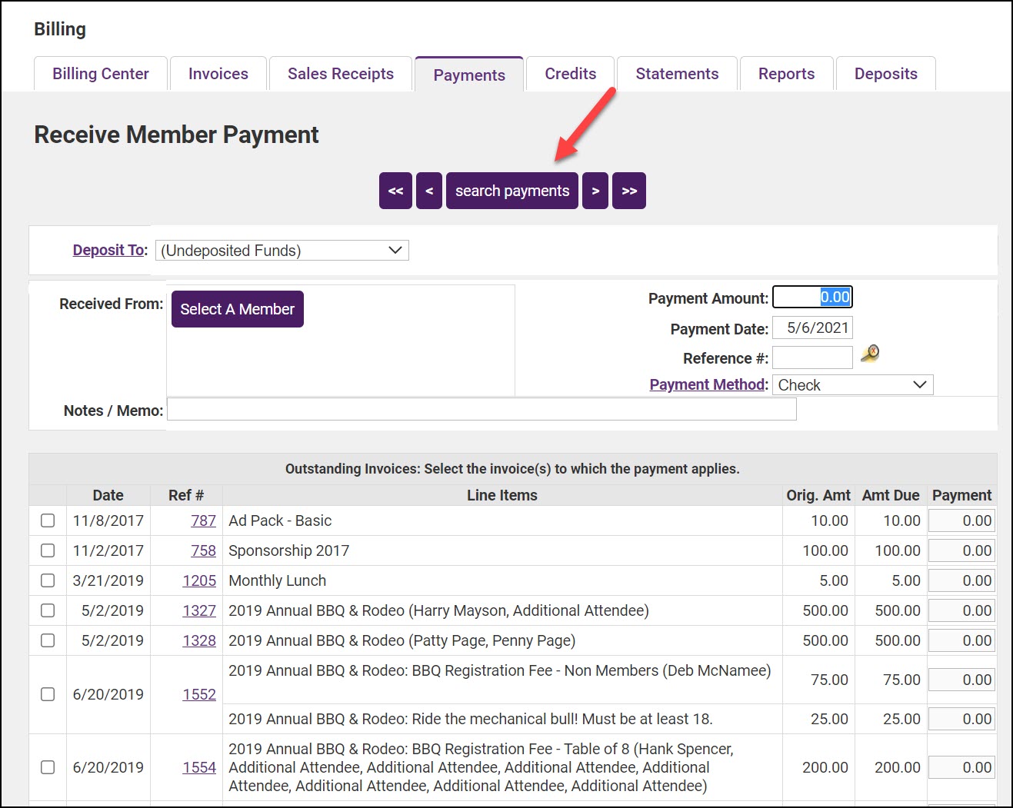Viewport: 1013px width, 808px height.
Task: Open invoice reference 787 link
Action: click(x=203, y=520)
